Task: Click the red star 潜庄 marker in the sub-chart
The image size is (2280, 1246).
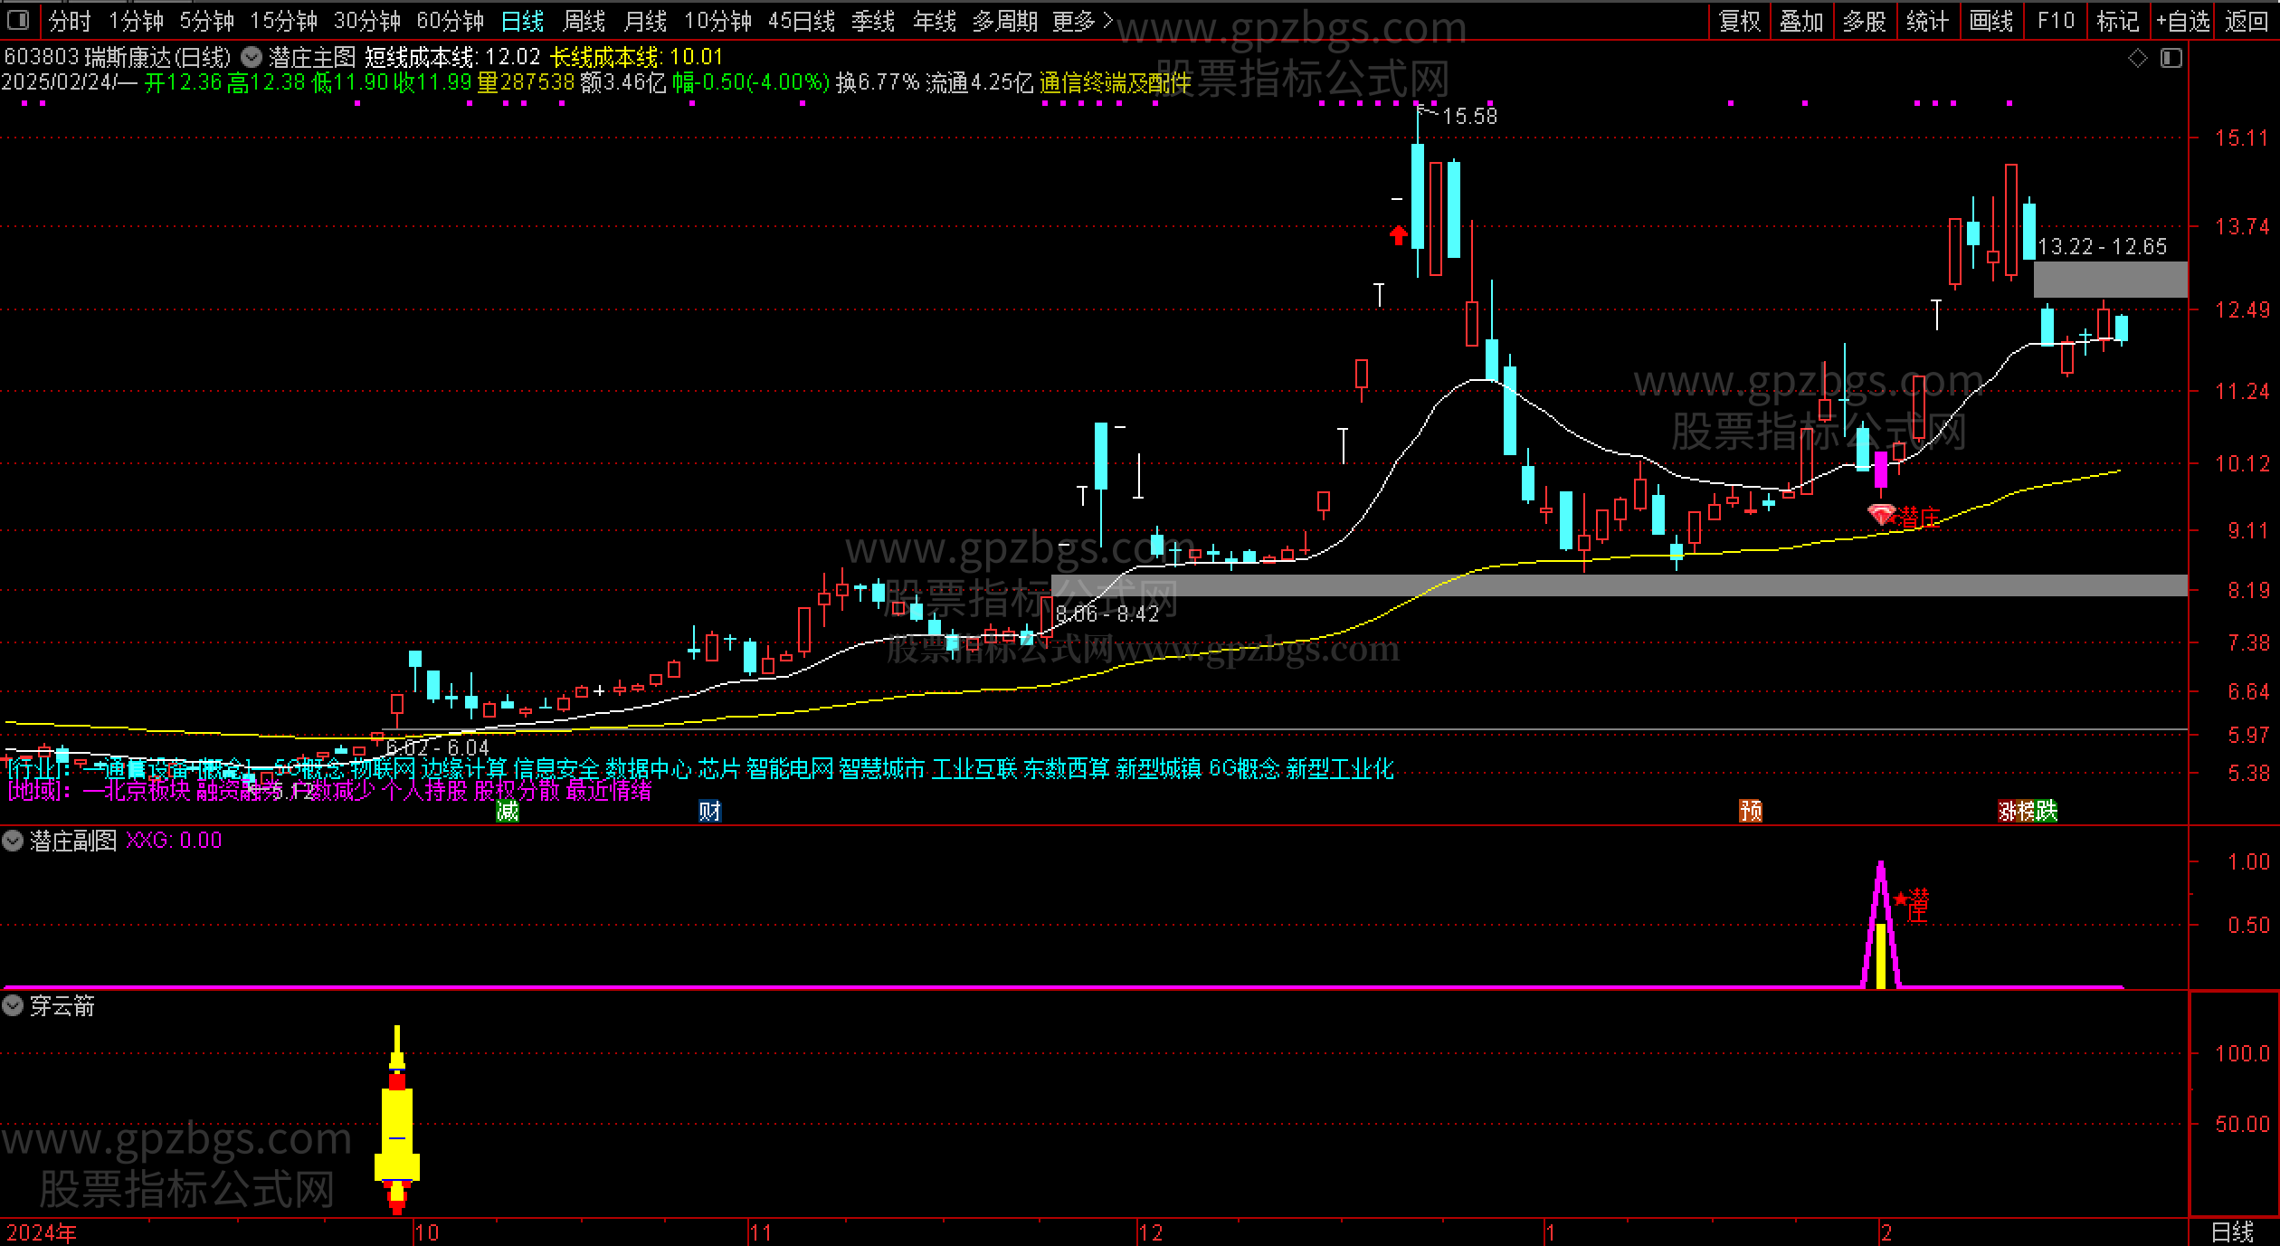Action: pyautogui.click(x=1902, y=899)
